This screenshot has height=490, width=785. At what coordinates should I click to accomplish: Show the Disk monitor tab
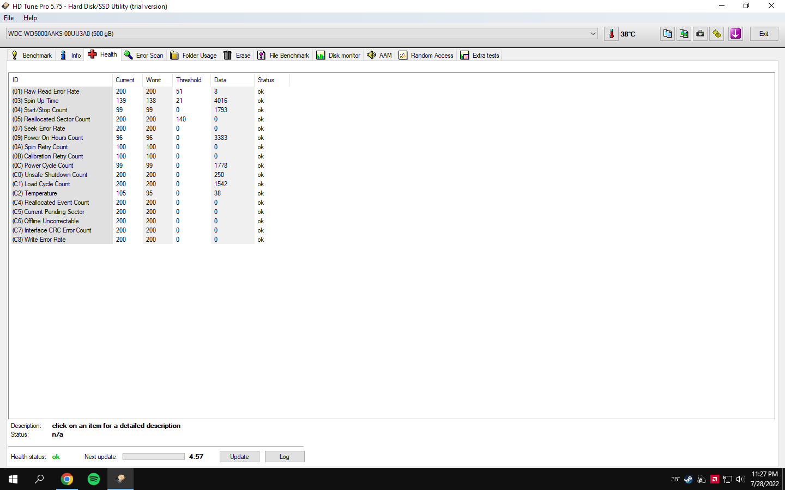[339, 56]
